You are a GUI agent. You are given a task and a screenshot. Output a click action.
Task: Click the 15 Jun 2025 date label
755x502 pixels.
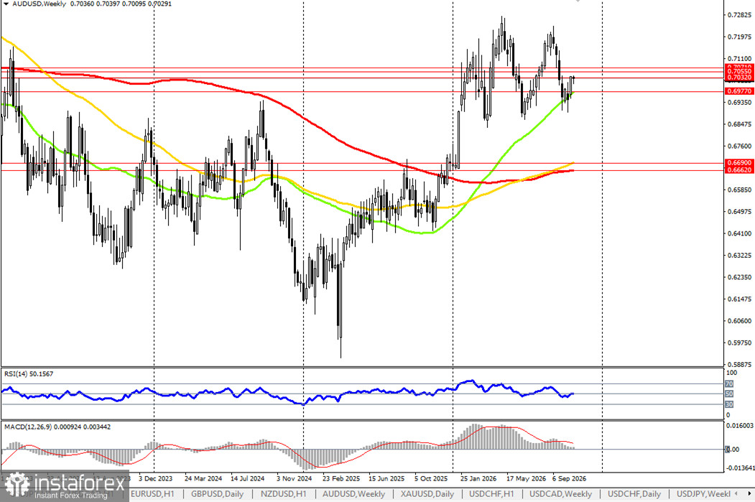386,479
